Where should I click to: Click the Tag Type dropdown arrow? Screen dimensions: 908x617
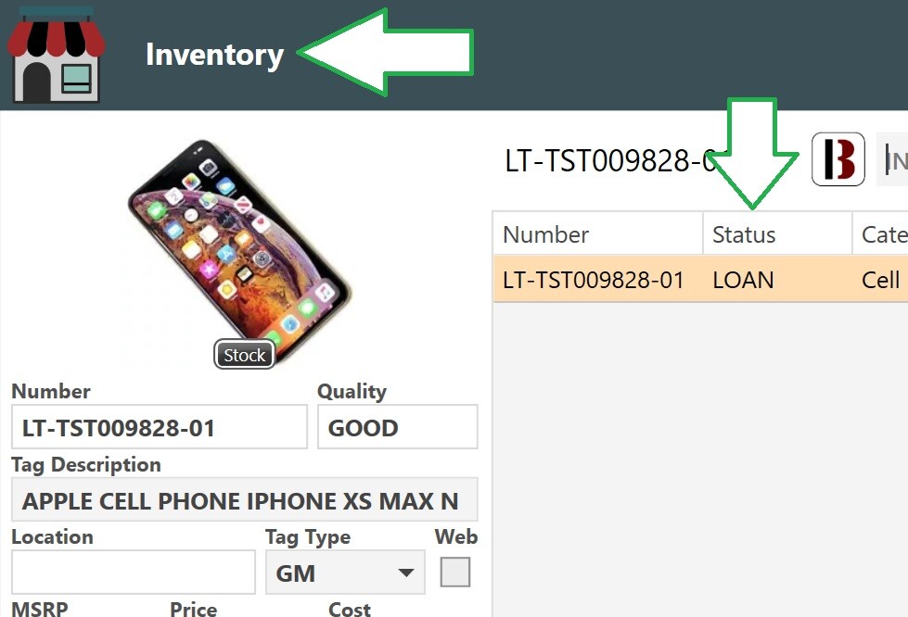(x=406, y=573)
